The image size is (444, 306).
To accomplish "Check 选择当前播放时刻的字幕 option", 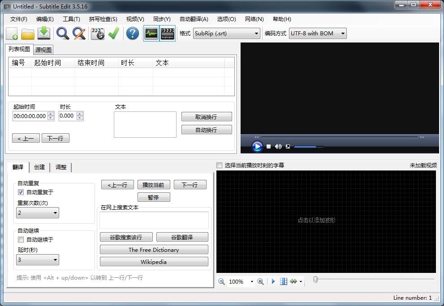I will [219, 165].
